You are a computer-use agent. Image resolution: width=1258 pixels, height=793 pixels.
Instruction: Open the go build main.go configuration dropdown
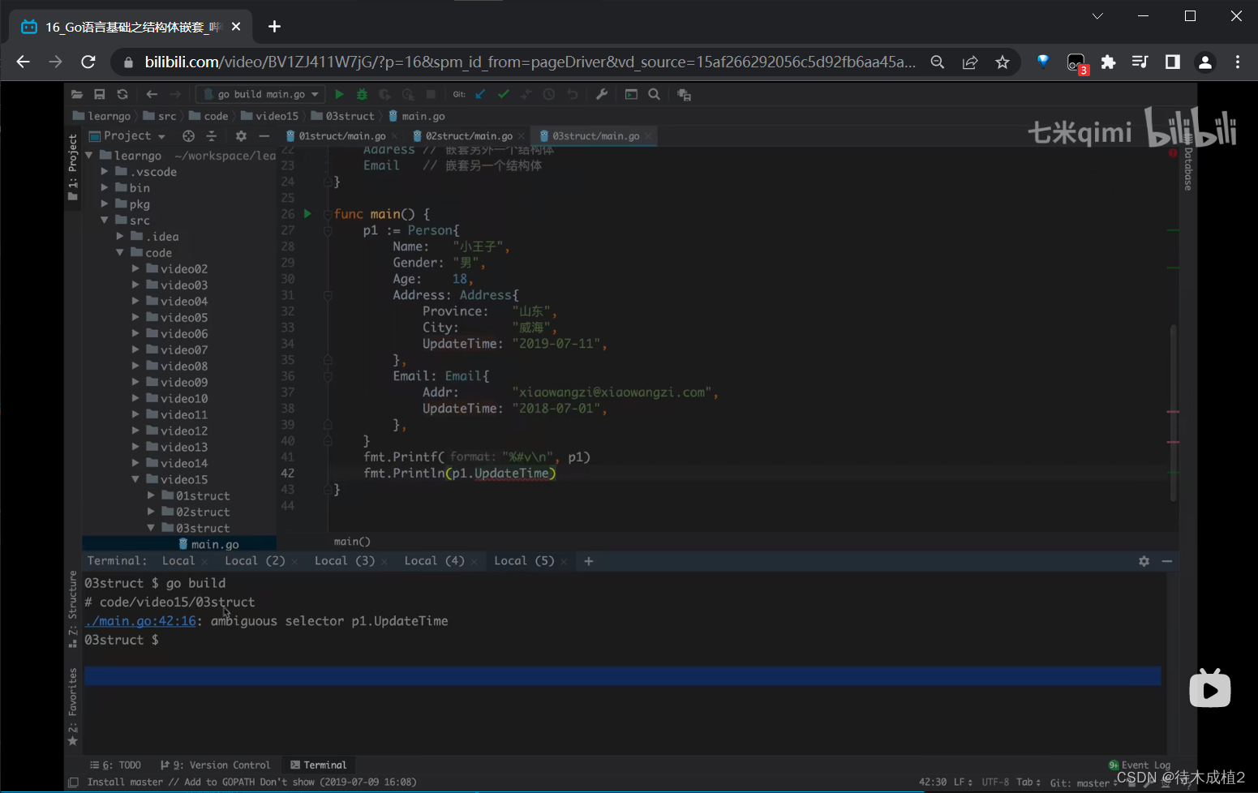pyautogui.click(x=260, y=95)
